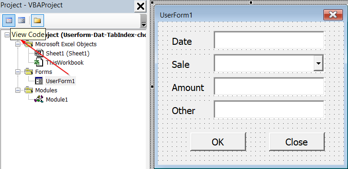
Task: Select the Date label on the form
Action: click(x=182, y=42)
